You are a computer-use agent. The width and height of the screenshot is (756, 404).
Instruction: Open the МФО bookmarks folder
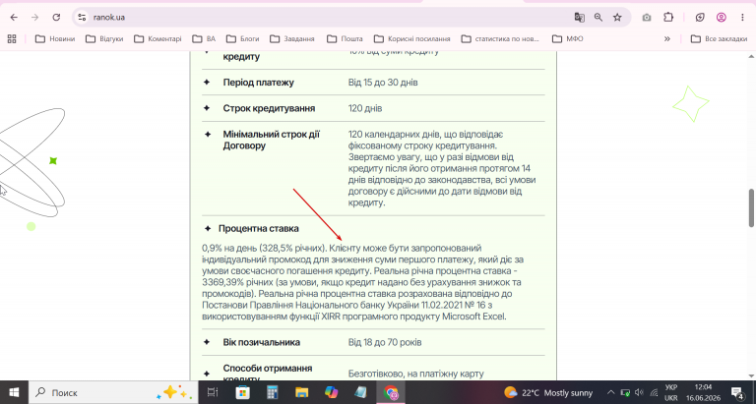pos(568,38)
